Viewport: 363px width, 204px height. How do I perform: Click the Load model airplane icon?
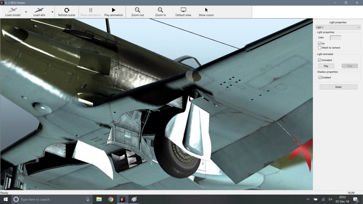13,10
